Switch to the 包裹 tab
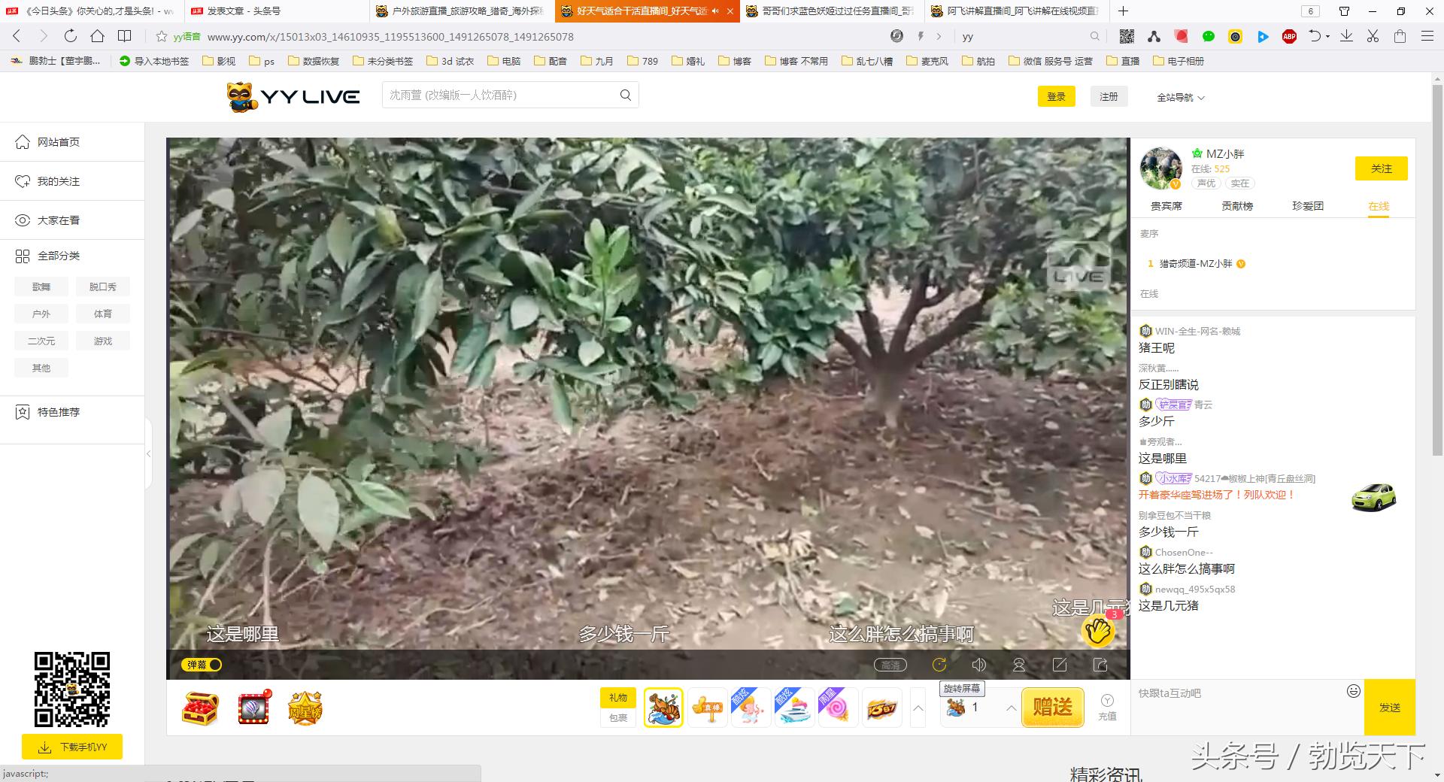 tap(618, 717)
